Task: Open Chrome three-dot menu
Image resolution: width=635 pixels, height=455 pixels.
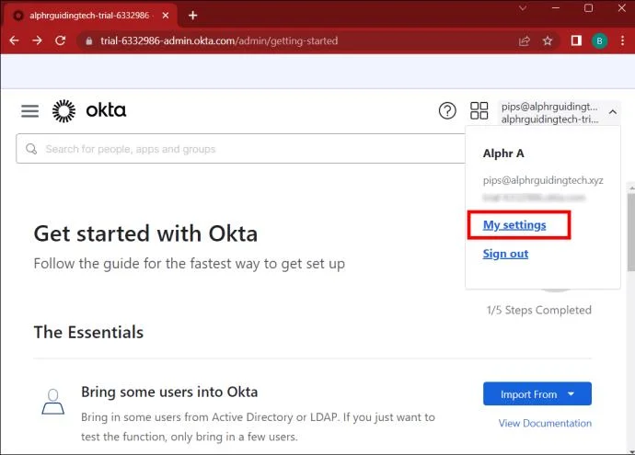Action: point(622,40)
